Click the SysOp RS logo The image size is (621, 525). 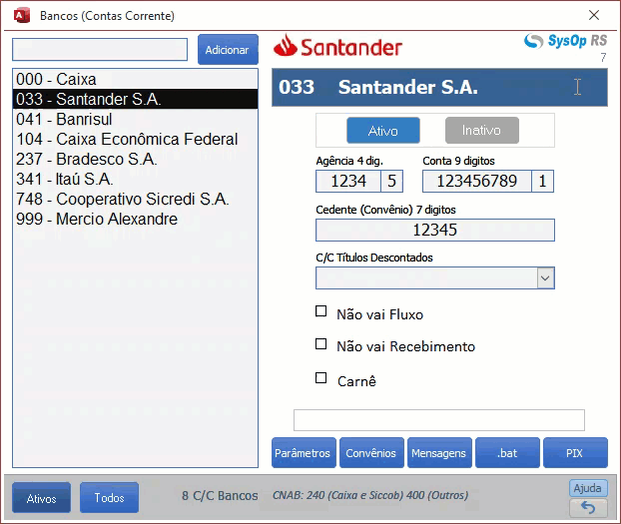point(565,41)
